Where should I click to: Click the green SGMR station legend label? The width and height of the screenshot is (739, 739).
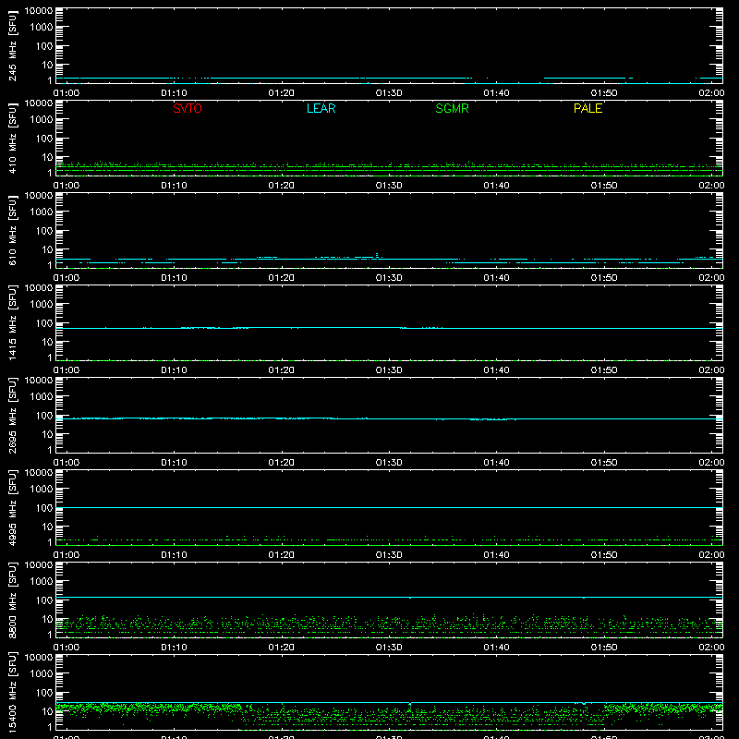point(452,108)
